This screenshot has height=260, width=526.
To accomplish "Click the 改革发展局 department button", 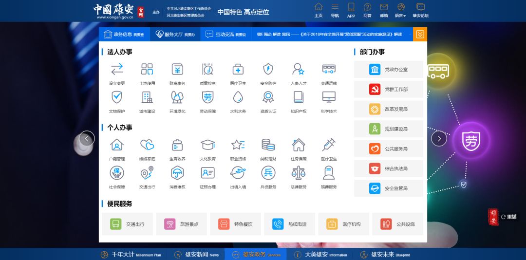I will [x=389, y=109].
